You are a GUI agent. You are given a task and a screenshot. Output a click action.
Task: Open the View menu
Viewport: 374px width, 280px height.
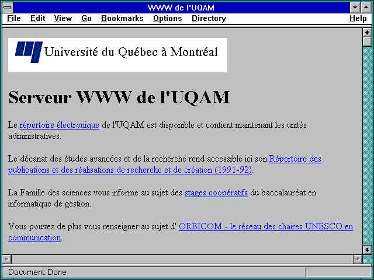click(63, 19)
